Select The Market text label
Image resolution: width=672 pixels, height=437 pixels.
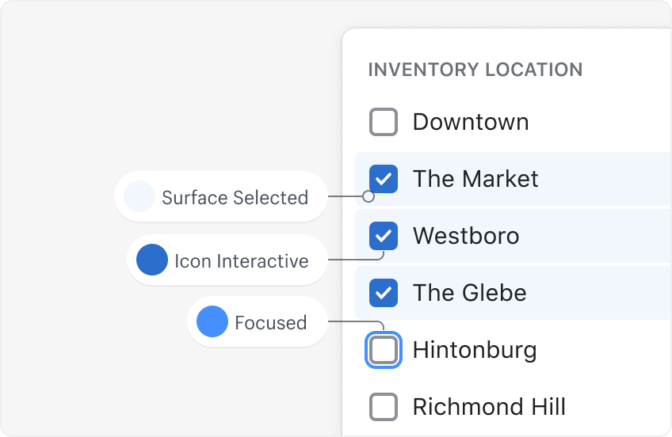(x=475, y=179)
